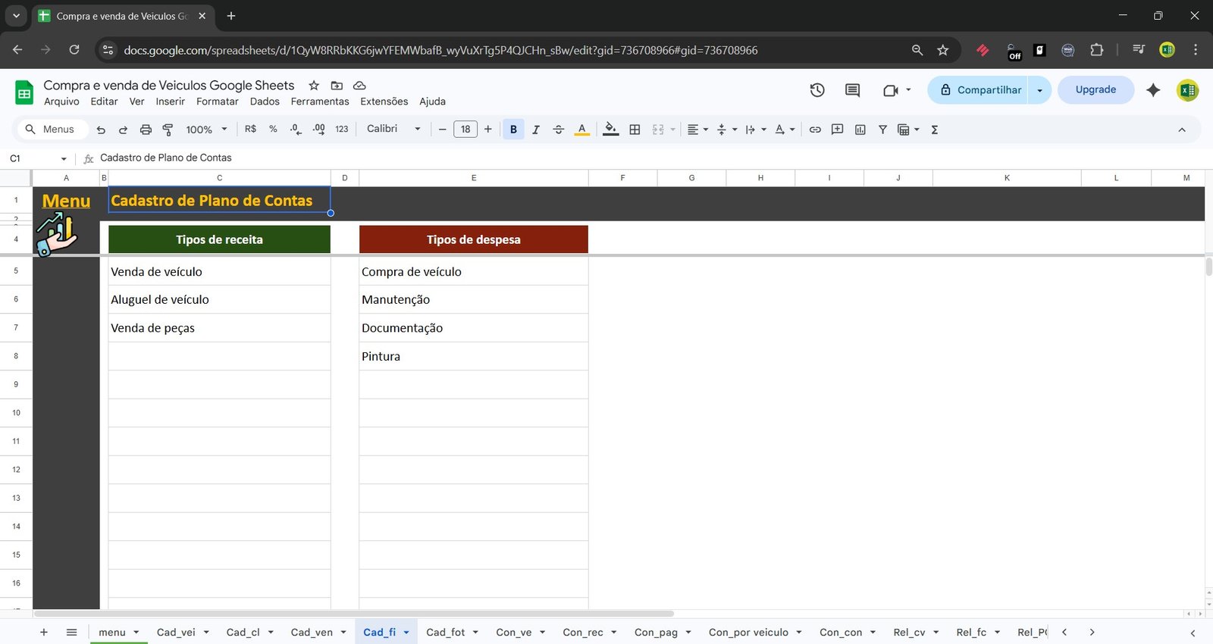Open the fill color picker
The width and height of the screenshot is (1213, 644).
click(x=610, y=130)
